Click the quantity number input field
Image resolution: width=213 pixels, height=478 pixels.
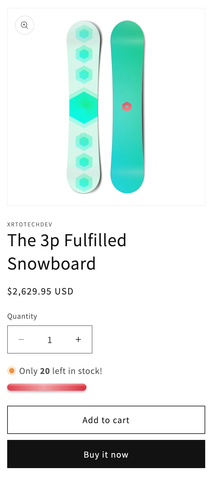(50, 339)
